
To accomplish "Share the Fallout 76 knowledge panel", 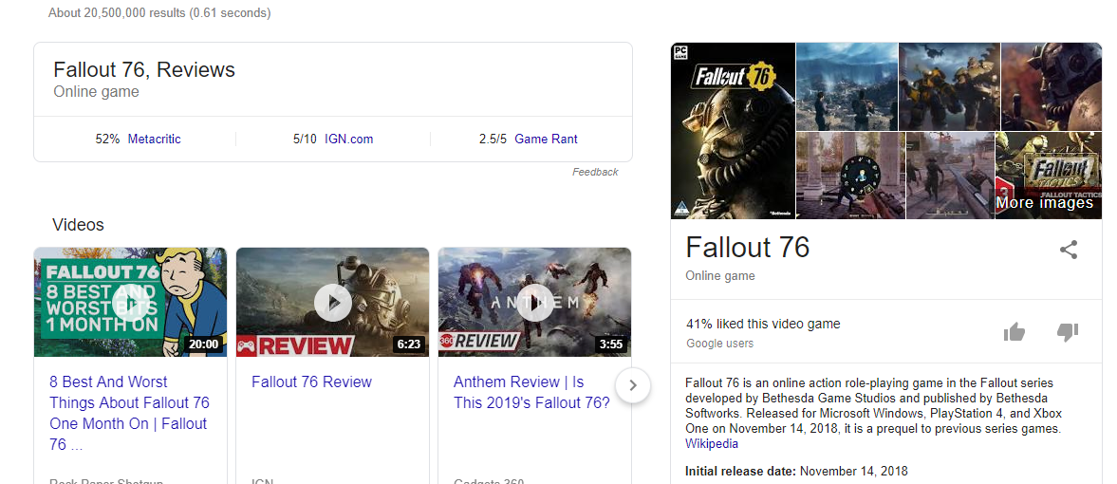I will tap(1068, 250).
